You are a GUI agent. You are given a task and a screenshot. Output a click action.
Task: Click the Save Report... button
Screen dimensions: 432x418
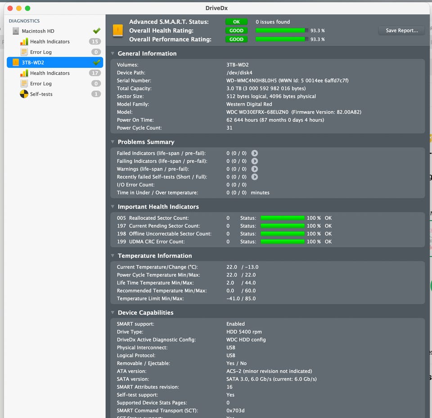pyautogui.click(x=402, y=31)
